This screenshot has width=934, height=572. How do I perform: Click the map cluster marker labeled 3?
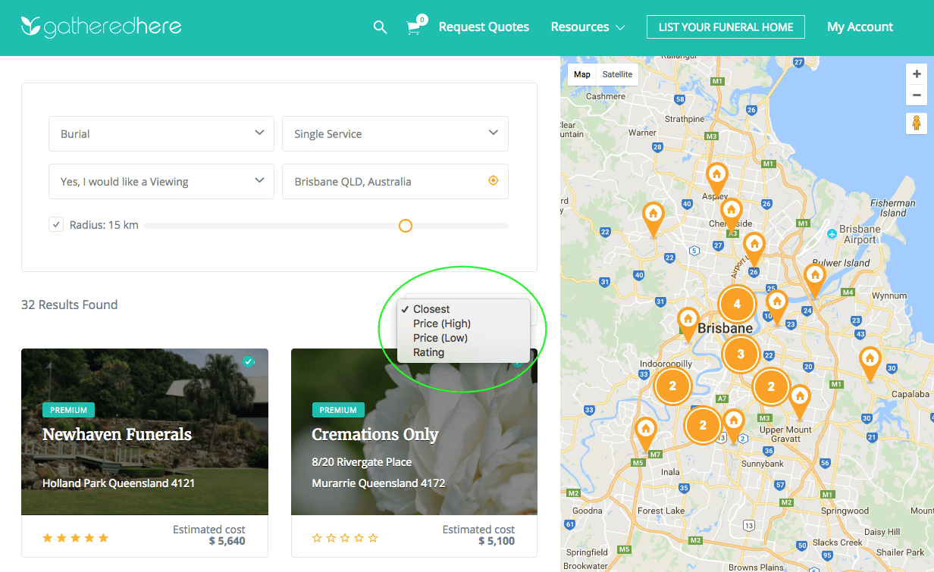coord(741,354)
